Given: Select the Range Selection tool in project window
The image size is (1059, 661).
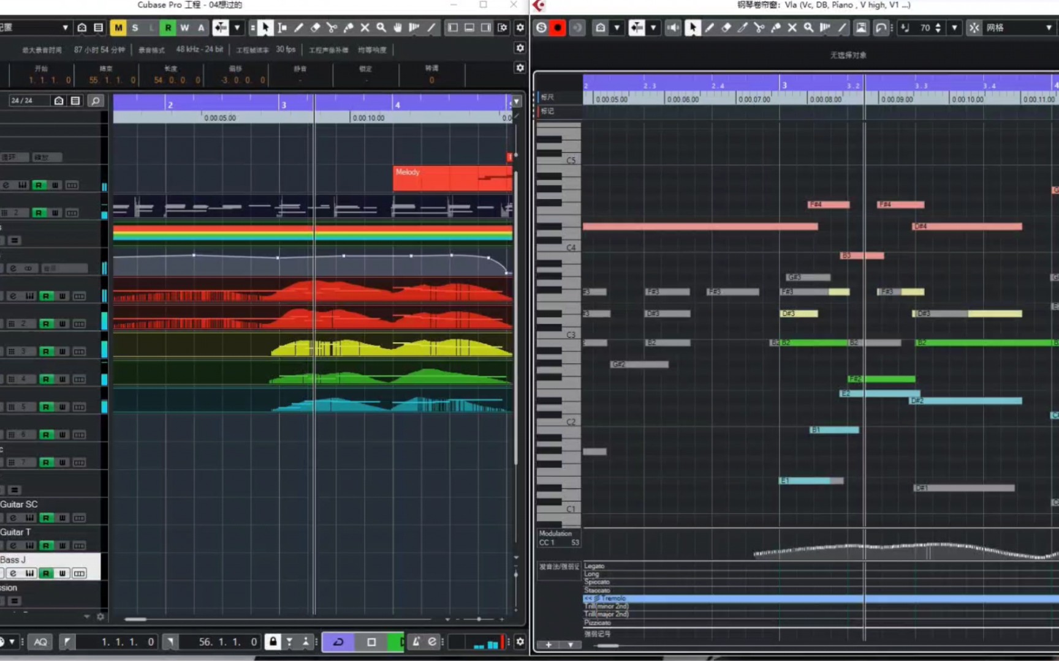Looking at the screenshot, I should 282,28.
